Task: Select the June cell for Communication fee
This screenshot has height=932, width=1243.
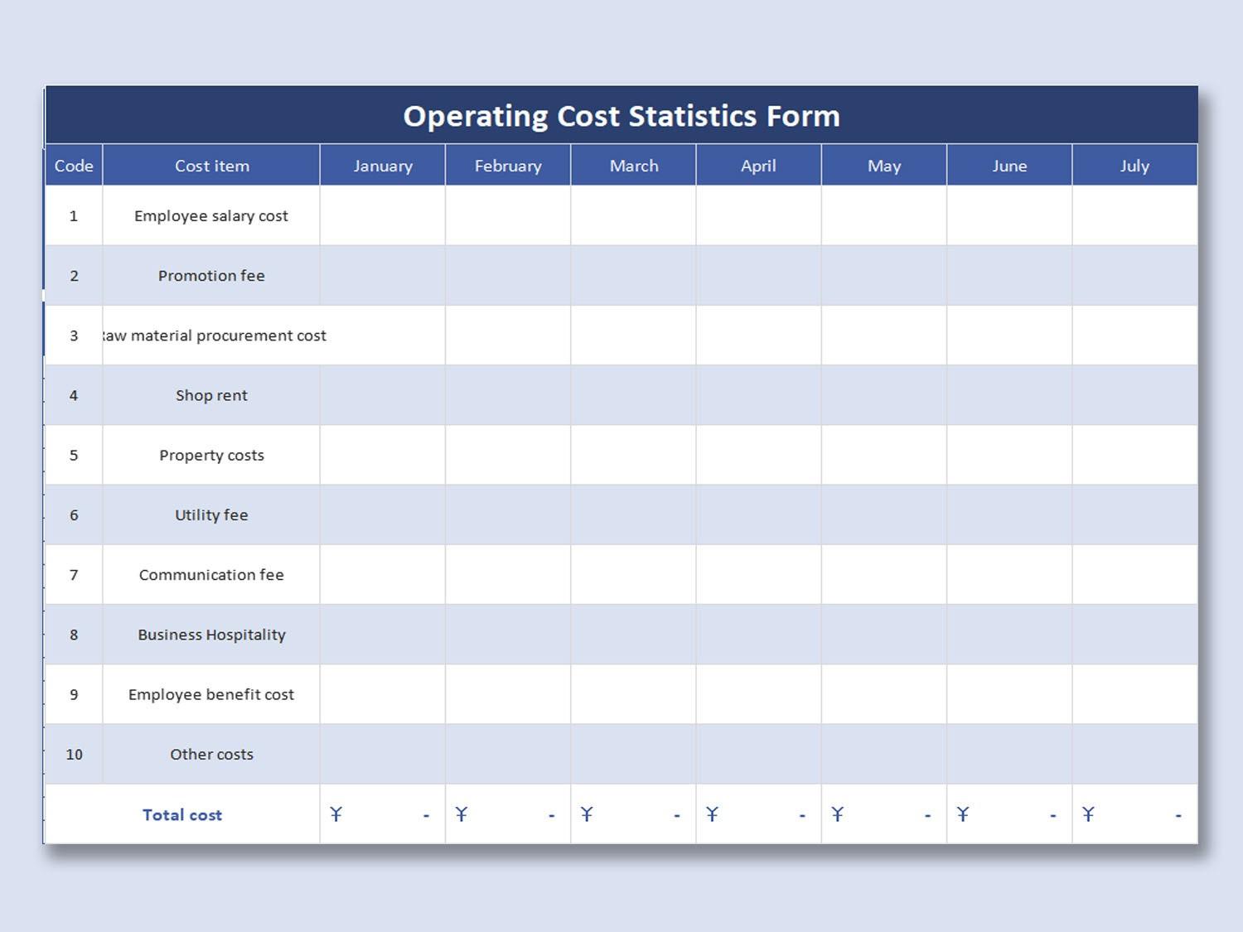Action: coord(1009,575)
